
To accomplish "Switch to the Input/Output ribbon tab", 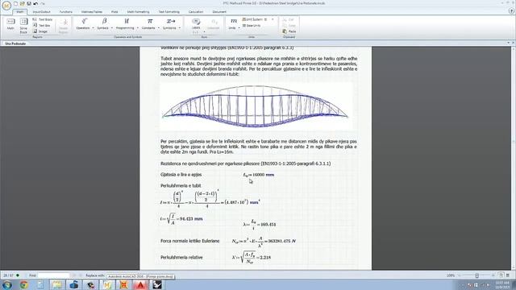I will tap(41, 12).
